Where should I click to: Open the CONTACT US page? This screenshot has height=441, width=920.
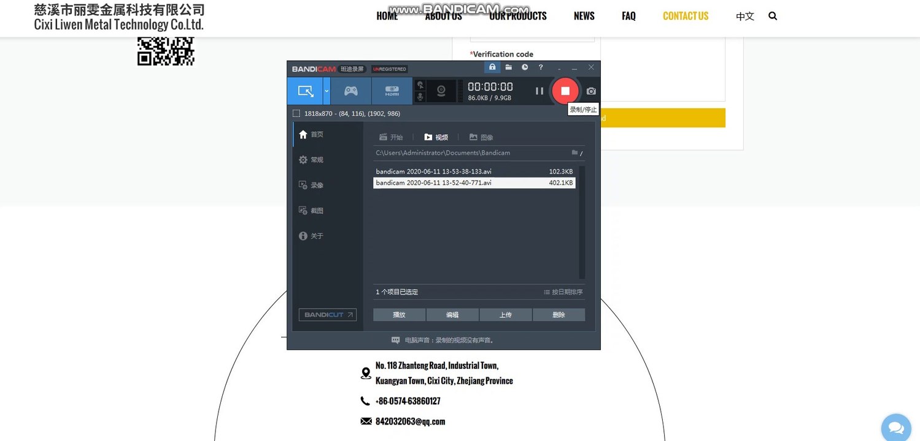(686, 16)
